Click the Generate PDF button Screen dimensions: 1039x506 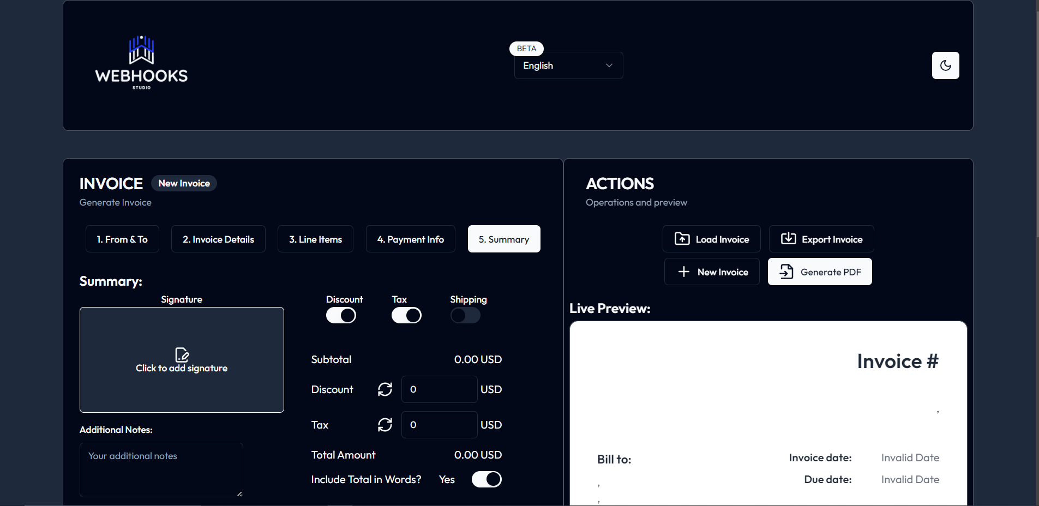point(820,272)
